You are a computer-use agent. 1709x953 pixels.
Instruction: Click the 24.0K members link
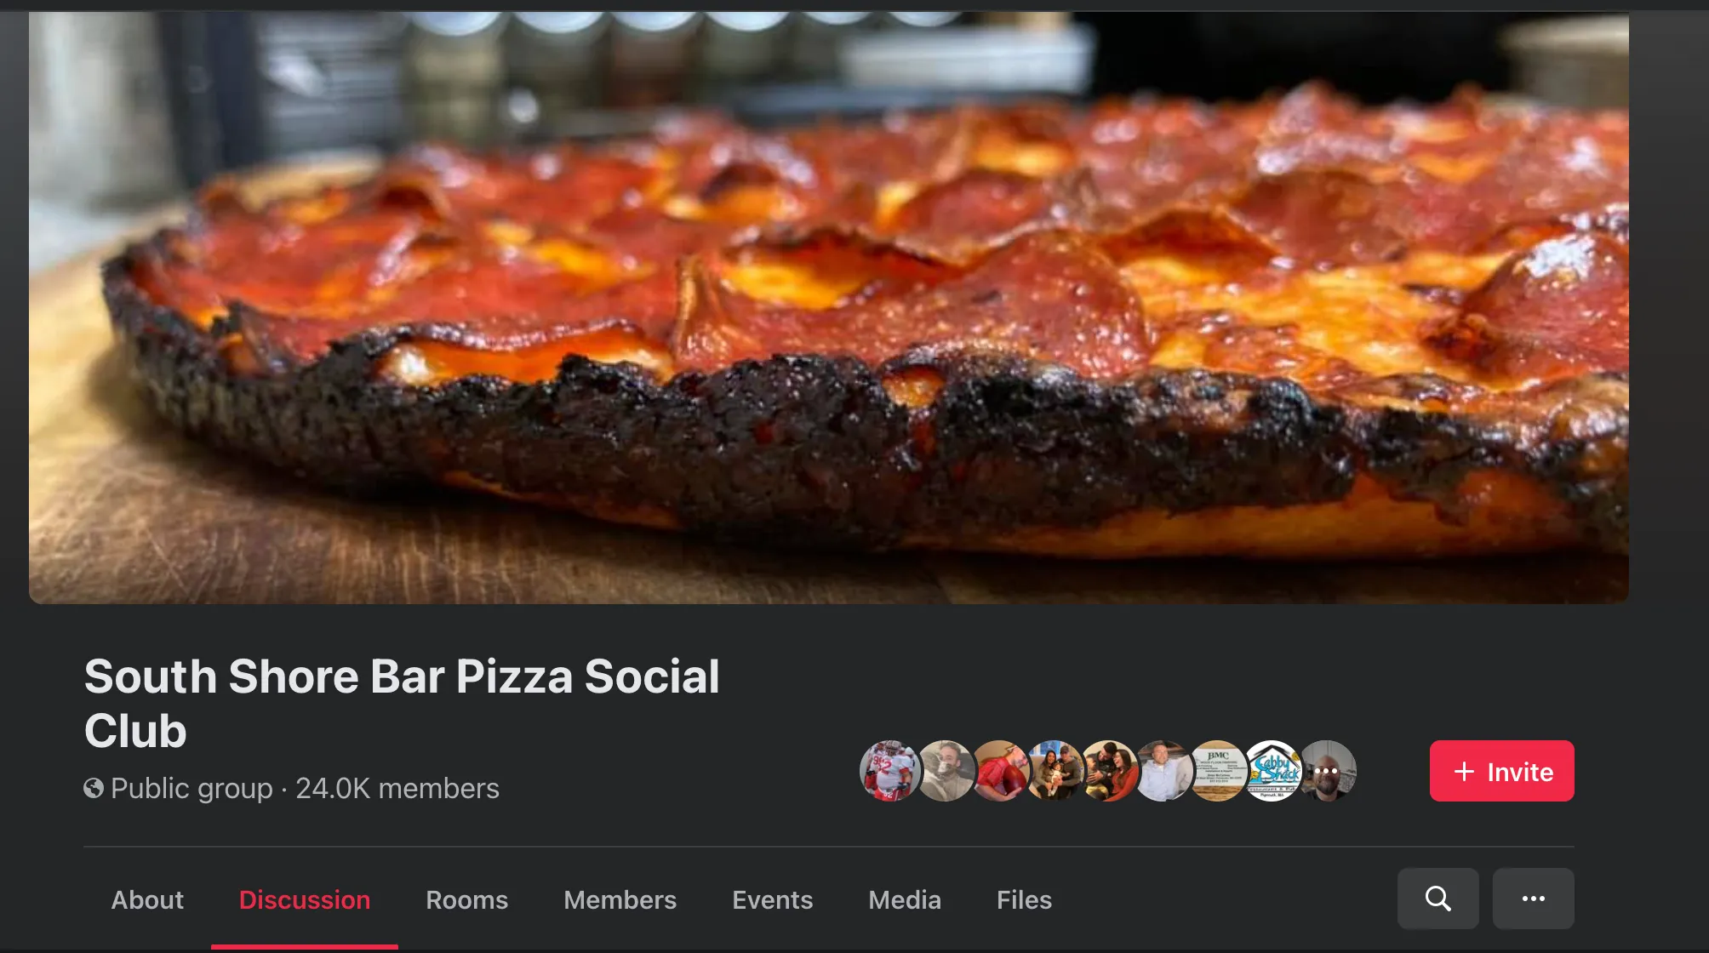pyautogui.click(x=397, y=789)
